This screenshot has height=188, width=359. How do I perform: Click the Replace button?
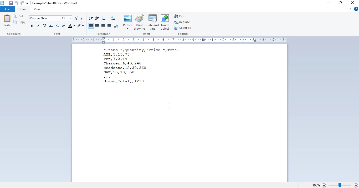pyautogui.click(x=182, y=22)
